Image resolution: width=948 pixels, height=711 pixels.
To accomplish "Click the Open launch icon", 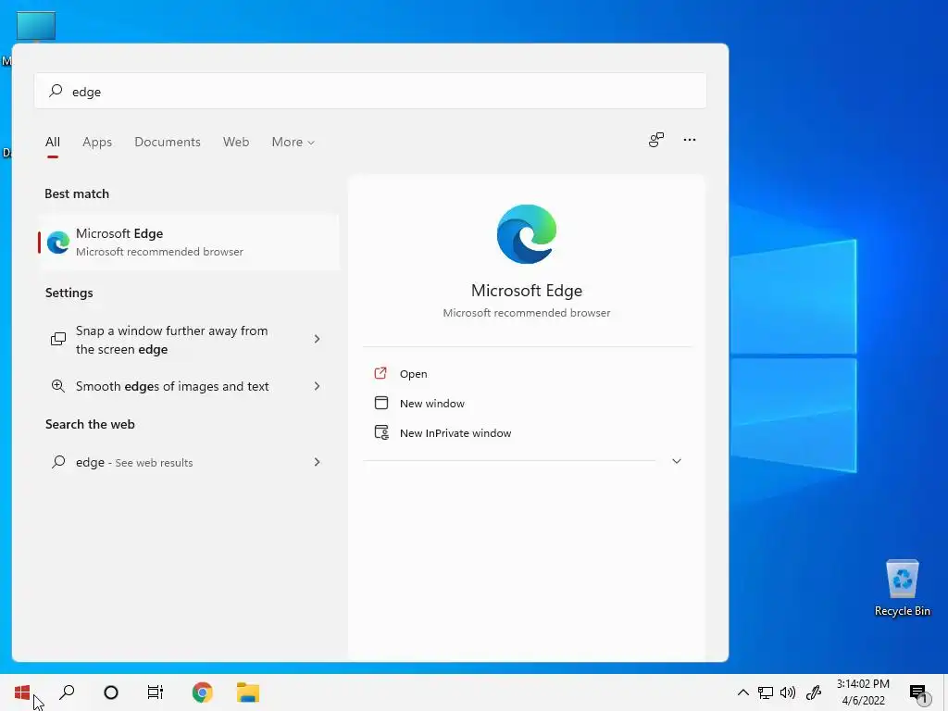I will coord(380,373).
